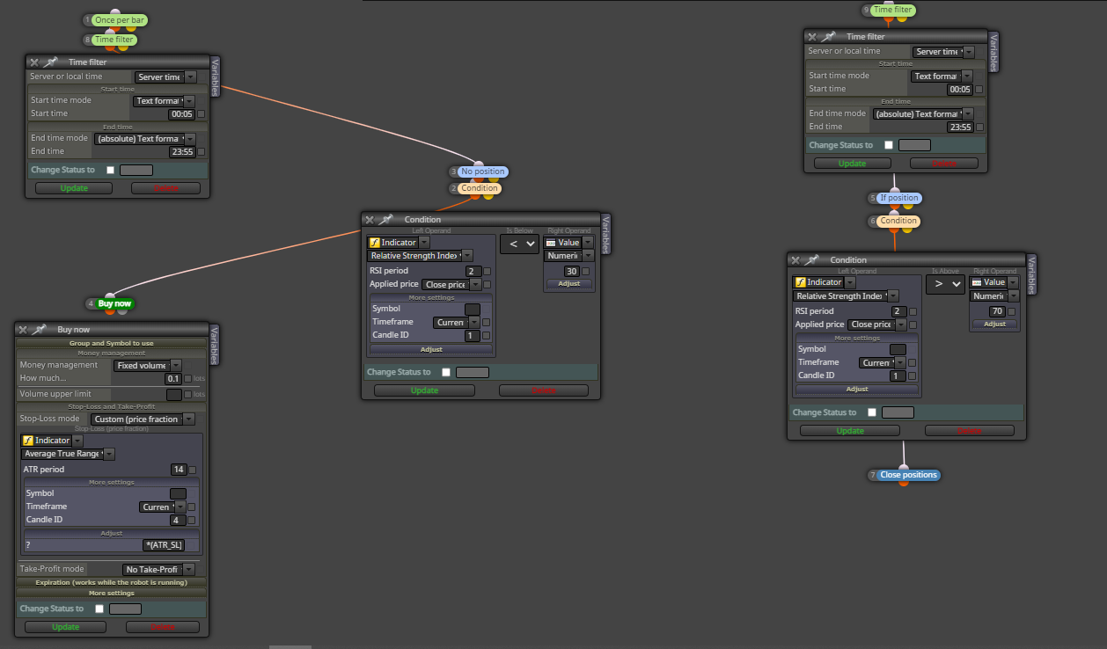Select the Condition block numbered 2

coord(480,188)
